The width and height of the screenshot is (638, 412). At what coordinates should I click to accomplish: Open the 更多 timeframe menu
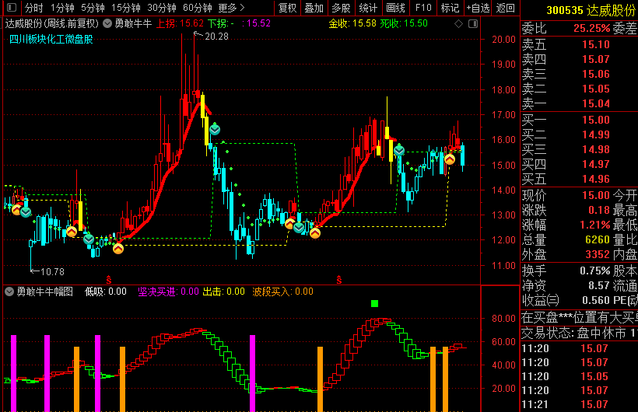[x=231, y=8]
